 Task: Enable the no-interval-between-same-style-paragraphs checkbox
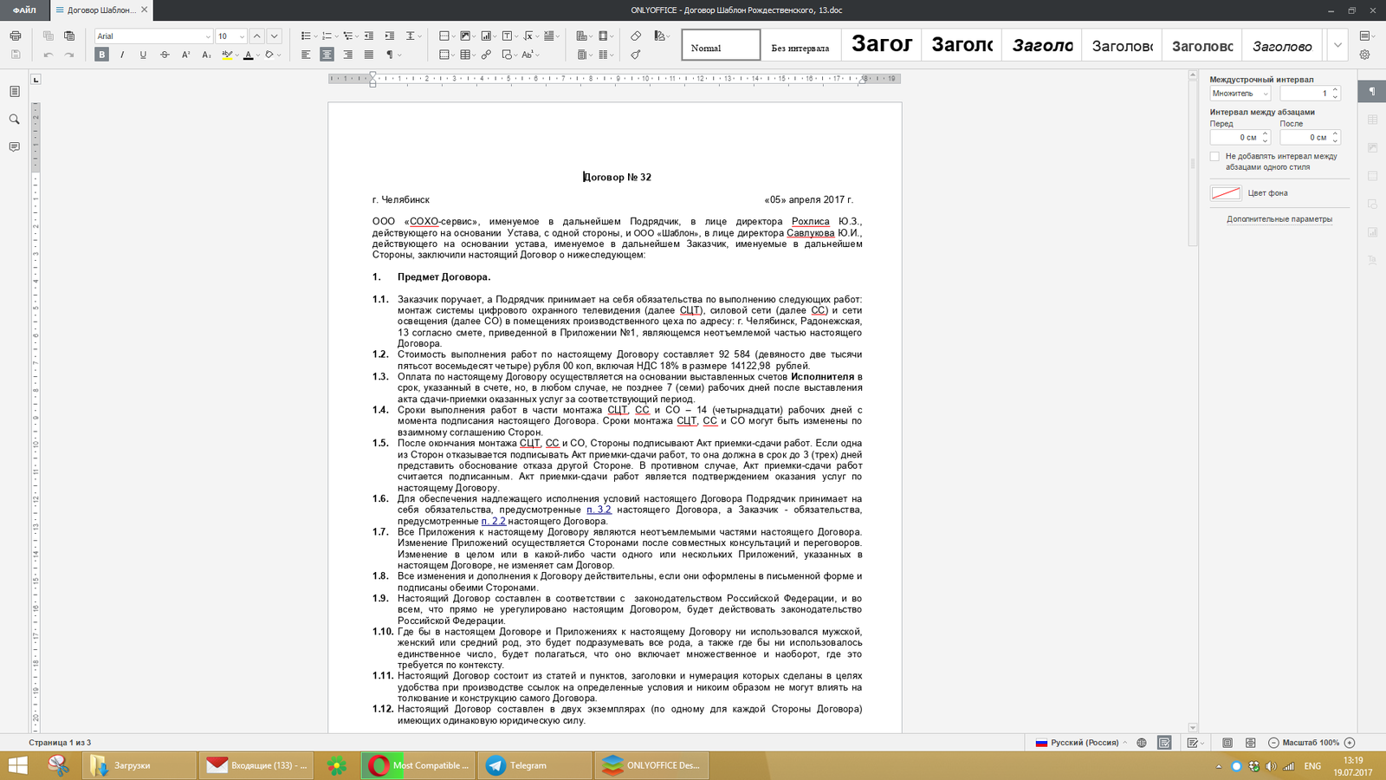[x=1214, y=157]
